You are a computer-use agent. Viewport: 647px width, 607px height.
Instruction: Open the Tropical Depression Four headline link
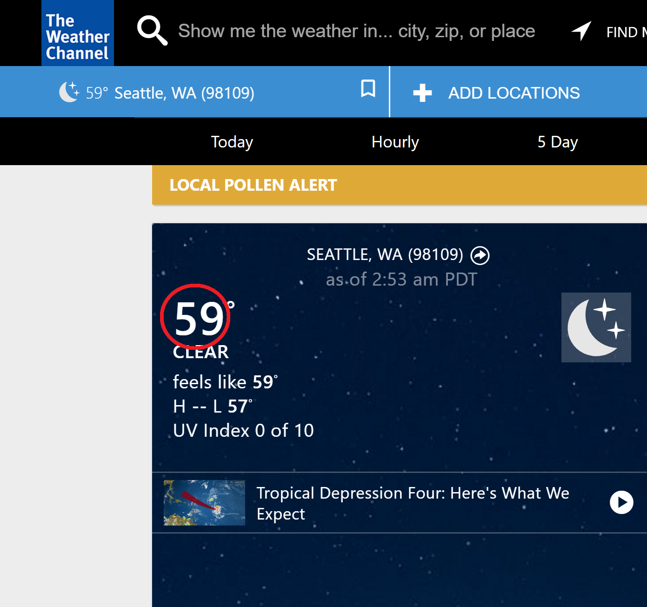[412, 503]
